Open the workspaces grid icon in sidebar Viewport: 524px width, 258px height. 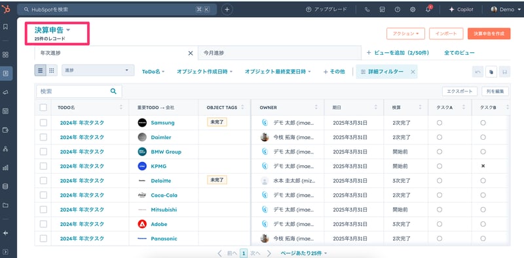[x=5, y=55]
